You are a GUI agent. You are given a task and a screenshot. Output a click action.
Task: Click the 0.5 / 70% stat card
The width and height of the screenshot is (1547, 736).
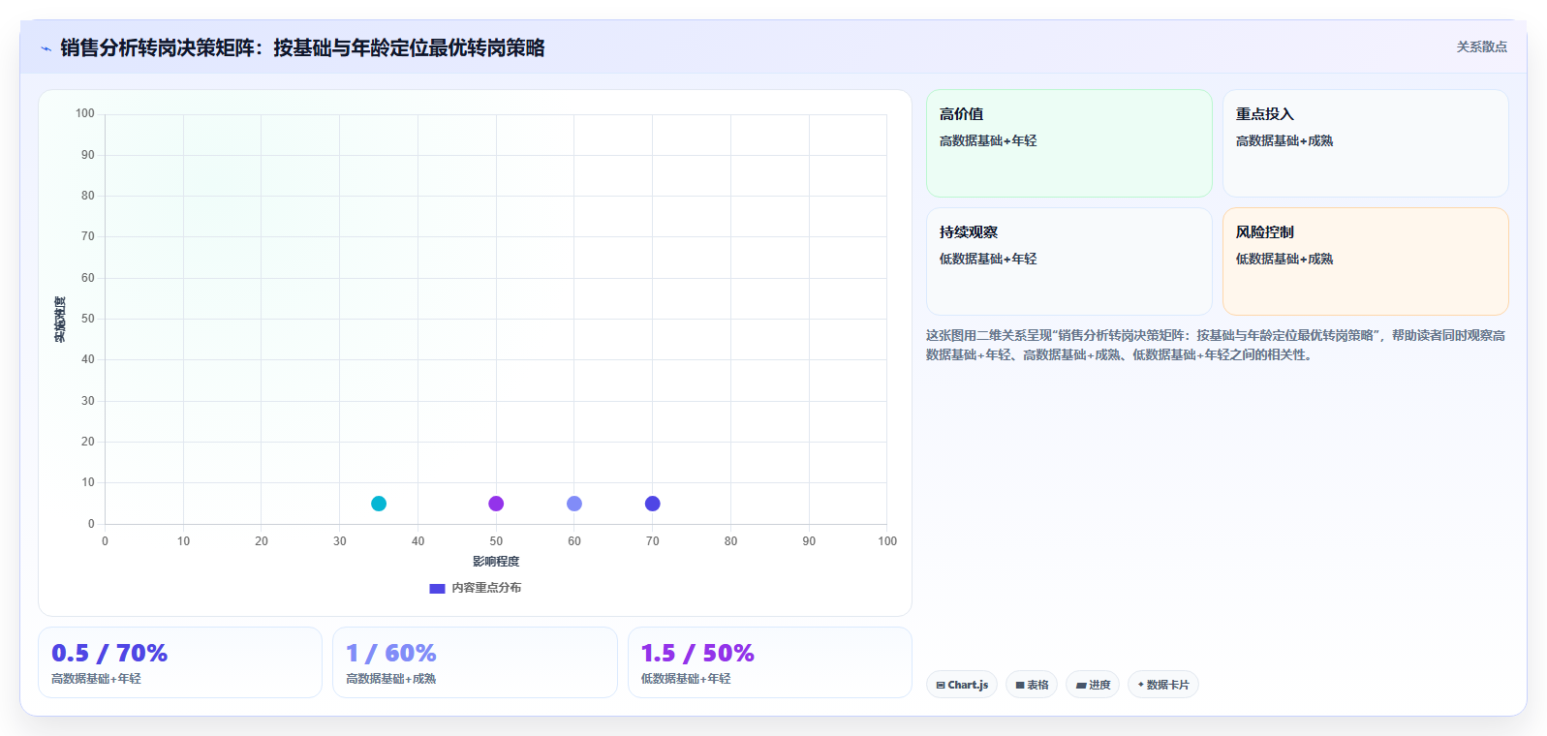(x=180, y=662)
